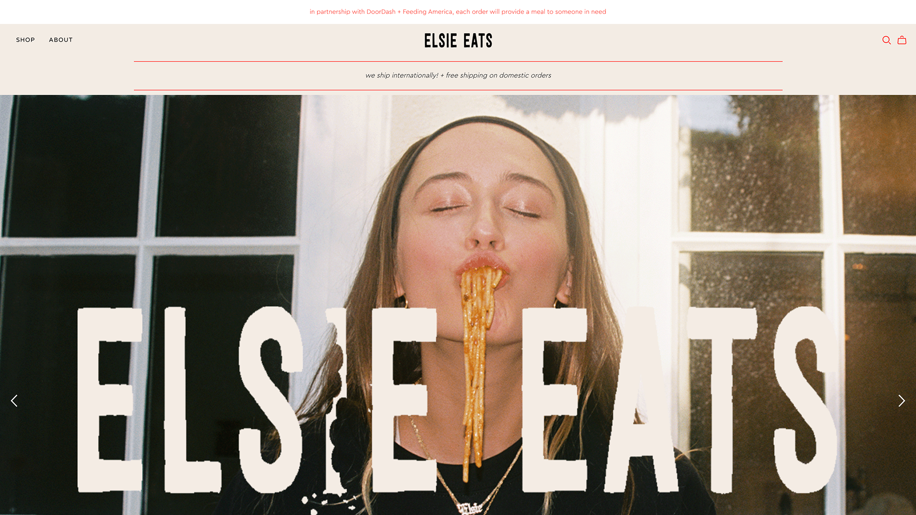Go to previous slide with left arrow
Image resolution: width=916 pixels, height=515 pixels.
click(14, 401)
